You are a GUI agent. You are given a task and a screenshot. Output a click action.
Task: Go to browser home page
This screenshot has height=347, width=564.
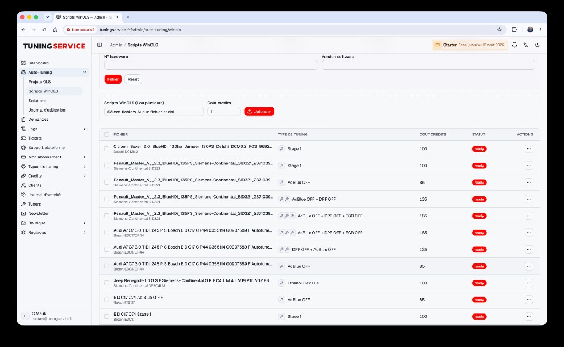[x=55, y=30]
